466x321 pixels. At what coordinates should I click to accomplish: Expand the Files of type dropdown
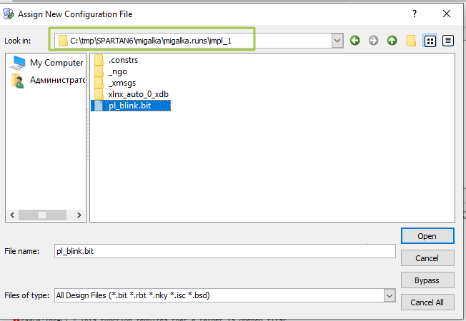[x=390, y=295]
